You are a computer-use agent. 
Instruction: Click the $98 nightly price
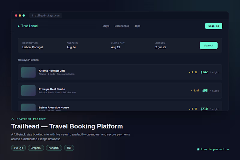tap(205, 90)
